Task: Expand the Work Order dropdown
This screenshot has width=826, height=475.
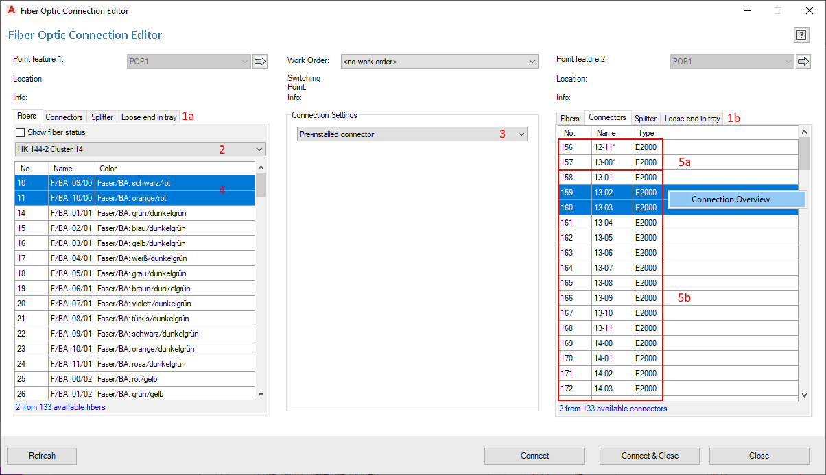Action: (x=439, y=62)
